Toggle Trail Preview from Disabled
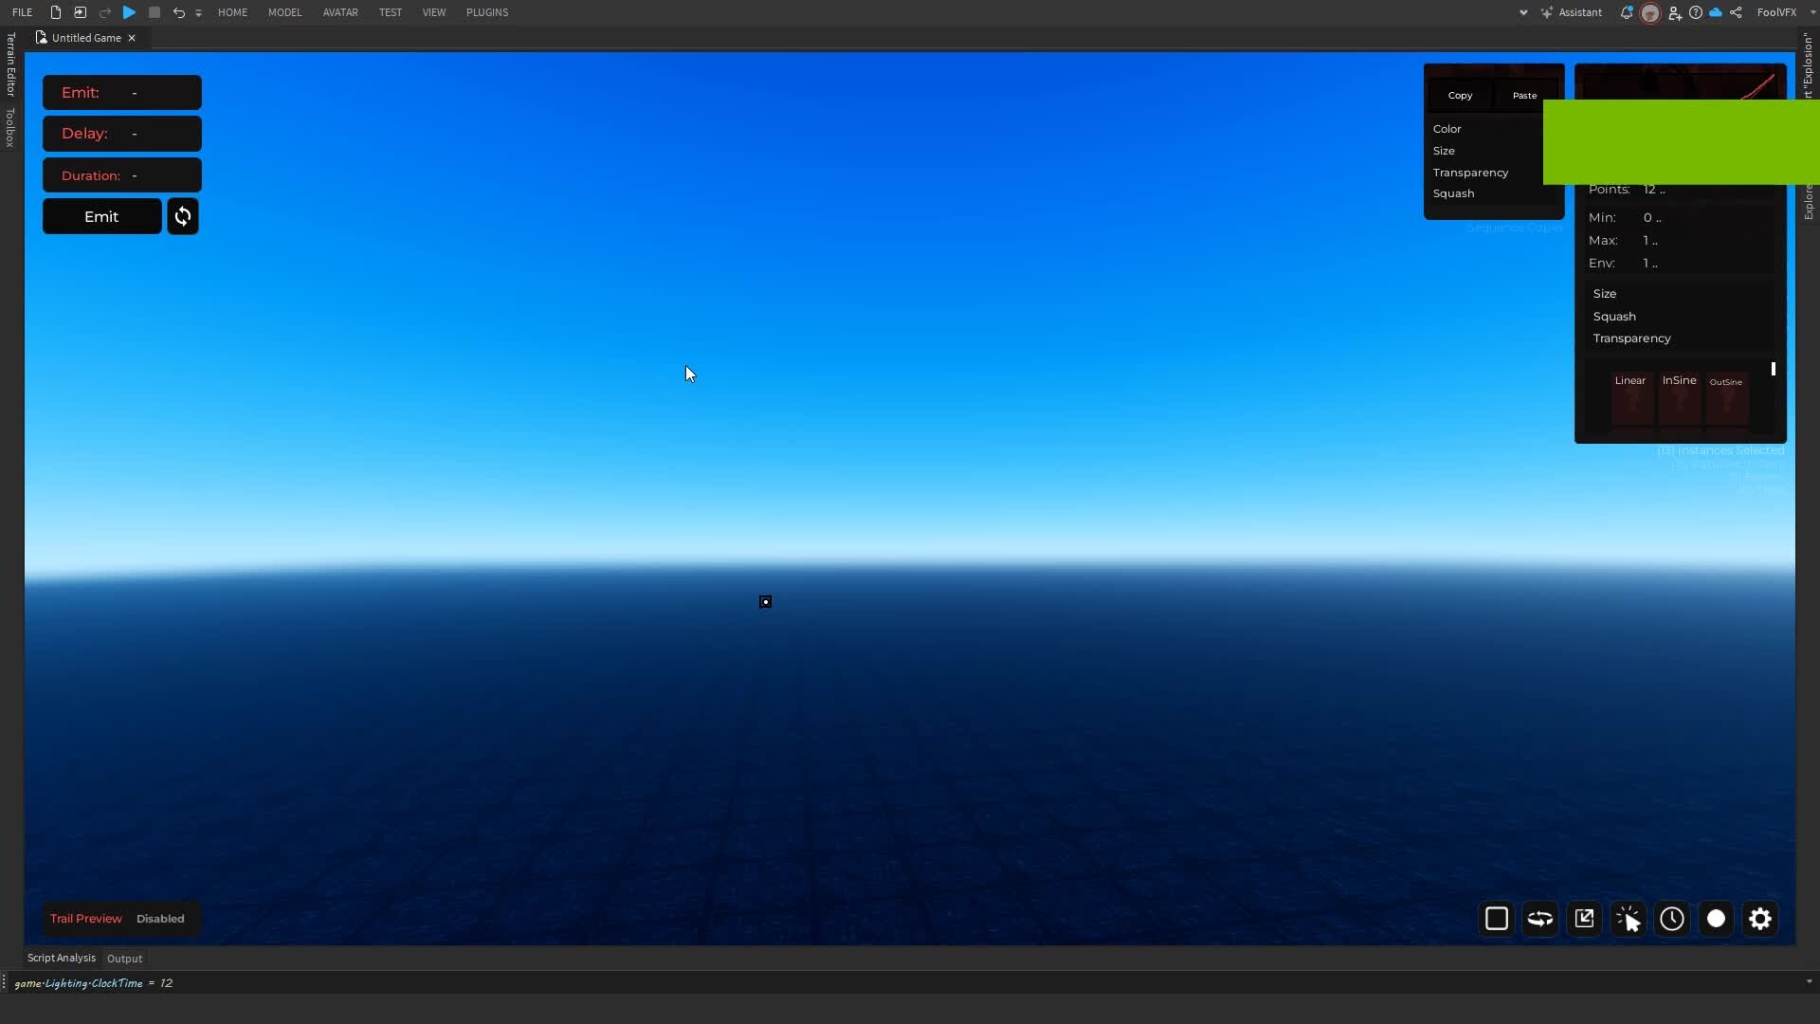1820x1024 pixels. point(159,918)
